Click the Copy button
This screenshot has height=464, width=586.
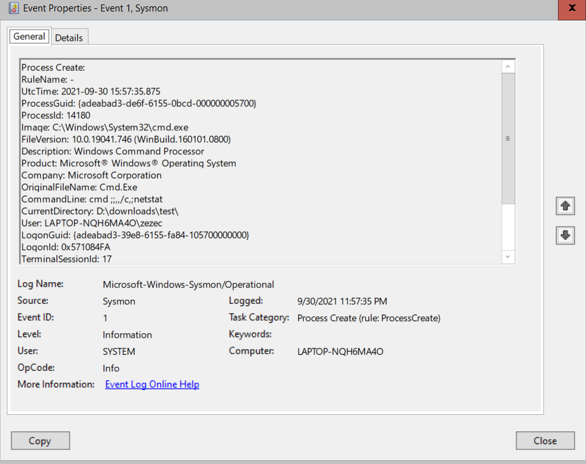40,441
